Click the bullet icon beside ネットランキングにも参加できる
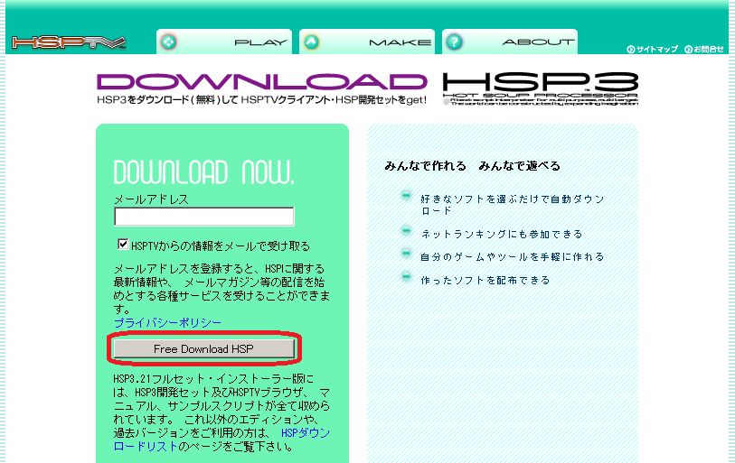 coord(406,233)
